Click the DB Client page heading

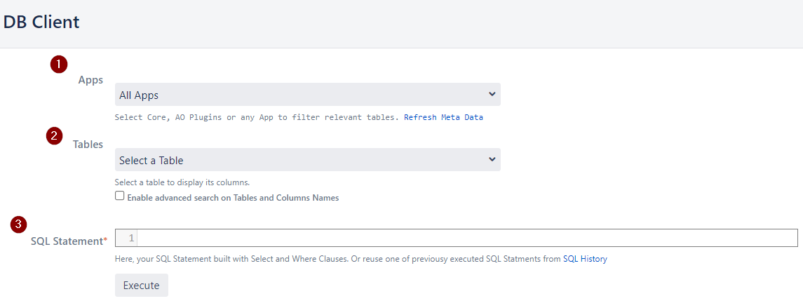[41, 22]
